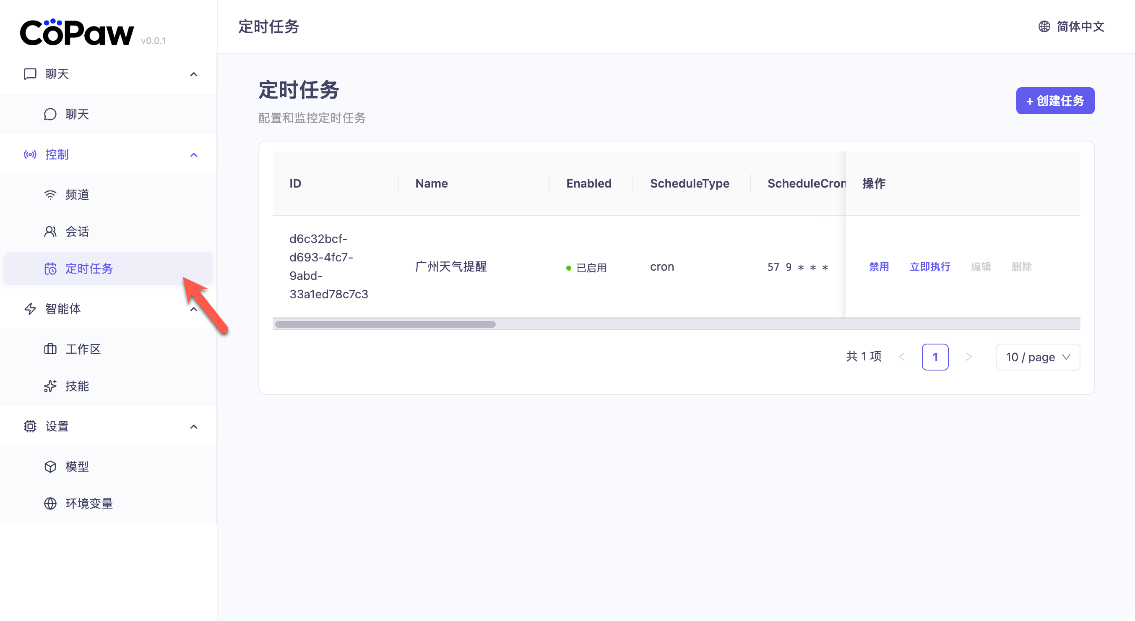Click the briefcase icon next to 工作区
Viewport: 1135px width, 621px height.
coord(50,349)
